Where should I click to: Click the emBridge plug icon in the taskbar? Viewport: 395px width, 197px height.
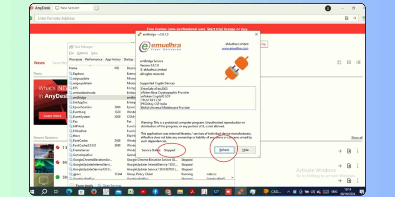click(x=241, y=192)
